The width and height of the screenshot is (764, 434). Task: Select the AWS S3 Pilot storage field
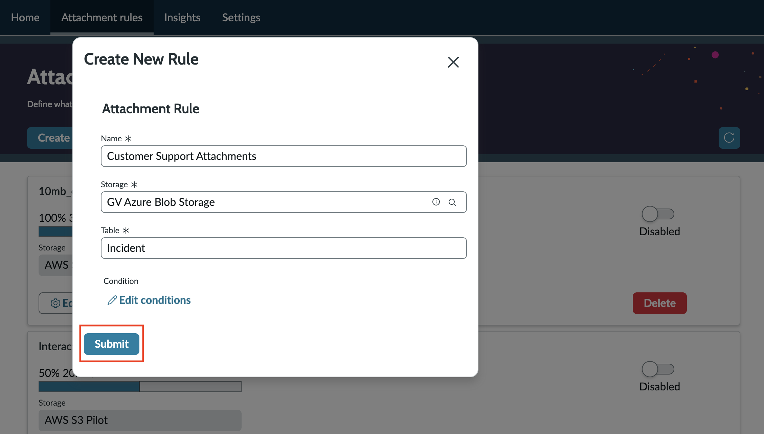(x=140, y=420)
